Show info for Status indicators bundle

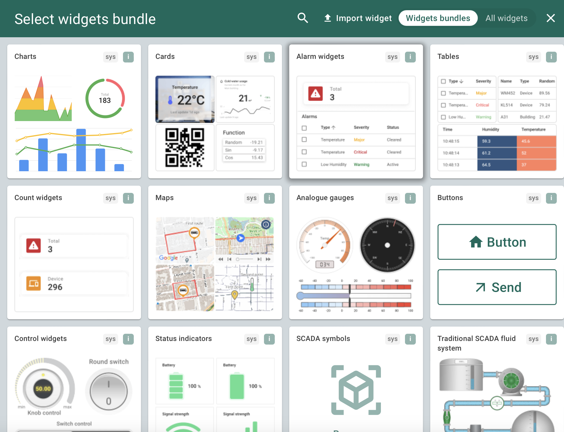pyautogui.click(x=269, y=339)
